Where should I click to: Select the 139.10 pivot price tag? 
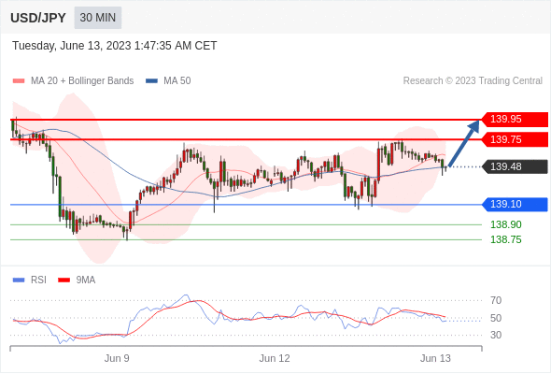pyautogui.click(x=515, y=205)
